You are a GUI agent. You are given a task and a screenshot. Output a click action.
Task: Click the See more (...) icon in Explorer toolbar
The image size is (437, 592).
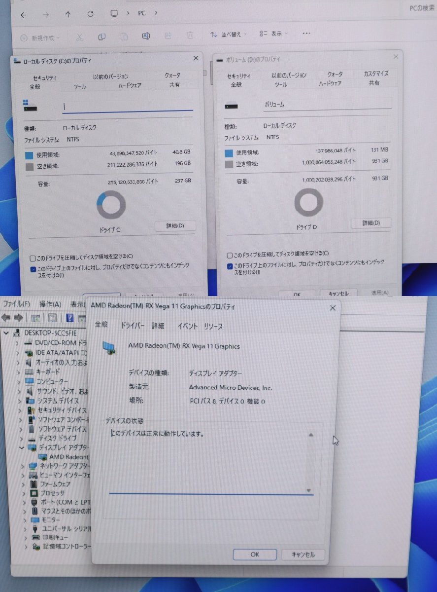[306, 33]
